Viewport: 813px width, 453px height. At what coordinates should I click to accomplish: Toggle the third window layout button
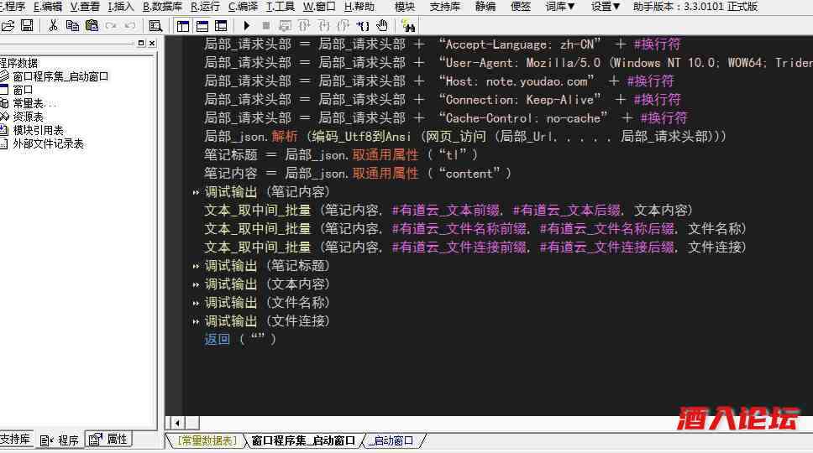221,26
